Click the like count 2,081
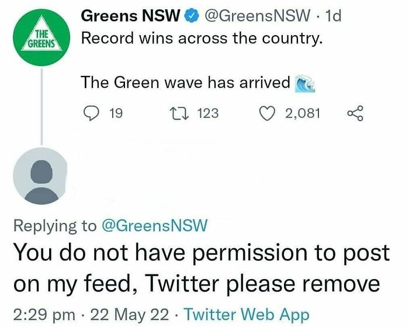 point(303,113)
